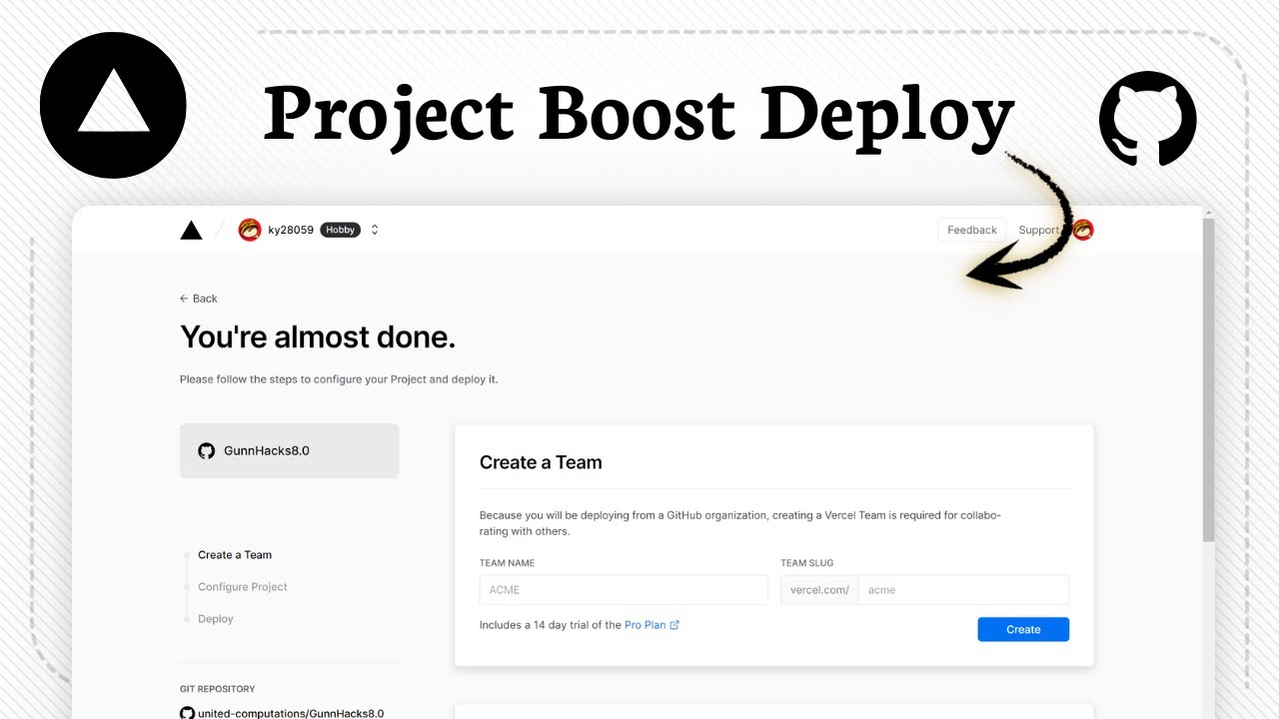
Task: Click the Hobby plan badge
Action: pos(340,230)
